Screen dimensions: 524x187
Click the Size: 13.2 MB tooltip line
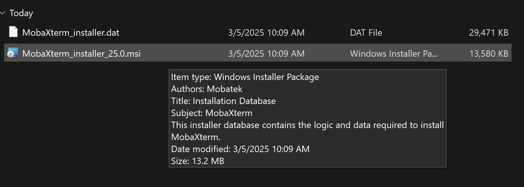click(x=198, y=161)
